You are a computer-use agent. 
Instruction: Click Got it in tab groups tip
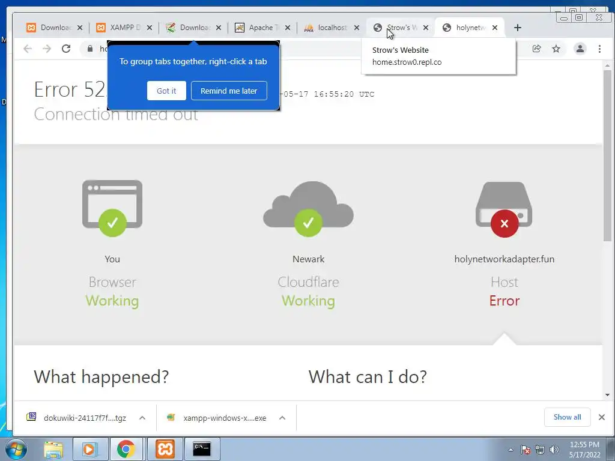(166, 91)
